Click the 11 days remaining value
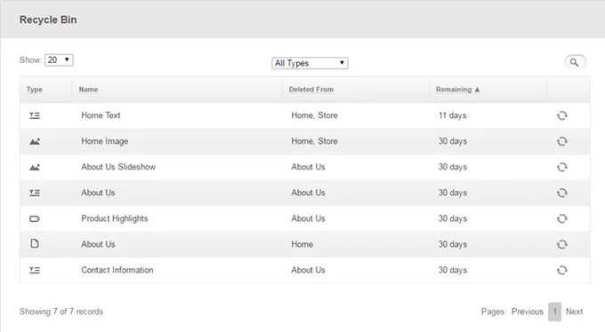 pos(453,115)
